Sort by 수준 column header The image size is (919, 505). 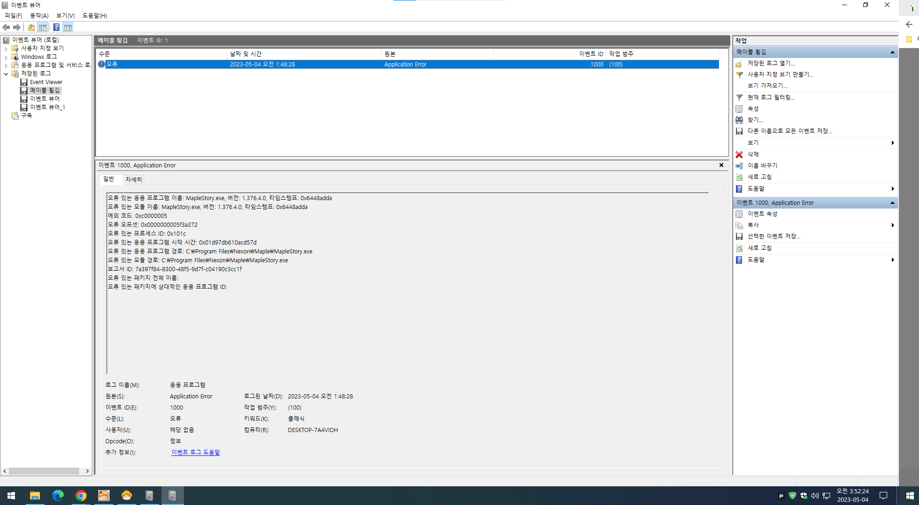[162, 54]
